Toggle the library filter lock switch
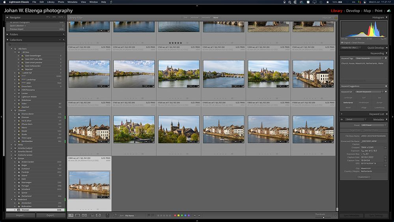Image resolution: width=394 pixels, height=222 pixels. pyautogui.click(x=336, y=18)
